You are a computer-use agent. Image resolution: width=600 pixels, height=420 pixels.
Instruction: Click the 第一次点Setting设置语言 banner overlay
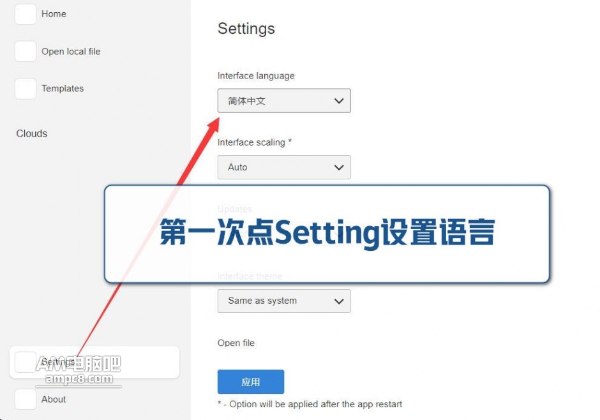coord(327,234)
